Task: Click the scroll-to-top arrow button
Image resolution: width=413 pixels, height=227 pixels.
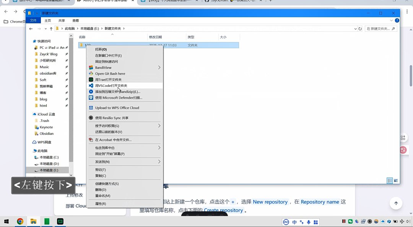Action: click(396, 203)
